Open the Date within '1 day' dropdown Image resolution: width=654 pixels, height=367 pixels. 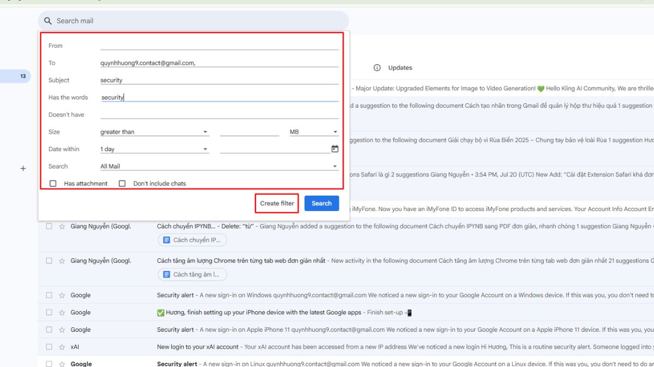(x=154, y=149)
